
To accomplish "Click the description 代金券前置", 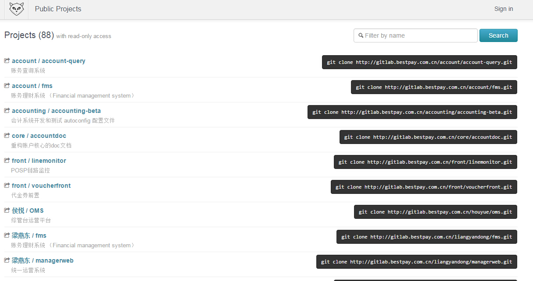I will coord(25,195).
